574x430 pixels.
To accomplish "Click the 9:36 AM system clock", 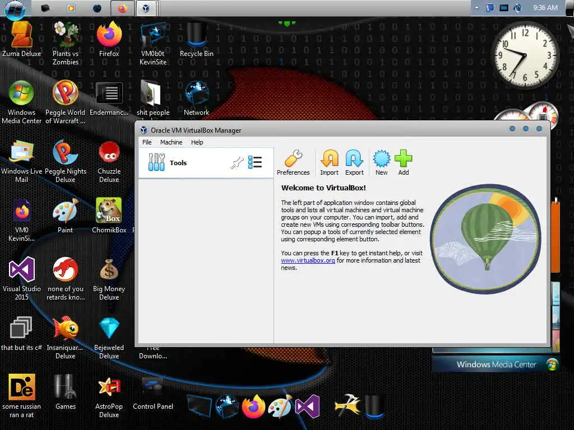I will pyautogui.click(x=545, y=8).
